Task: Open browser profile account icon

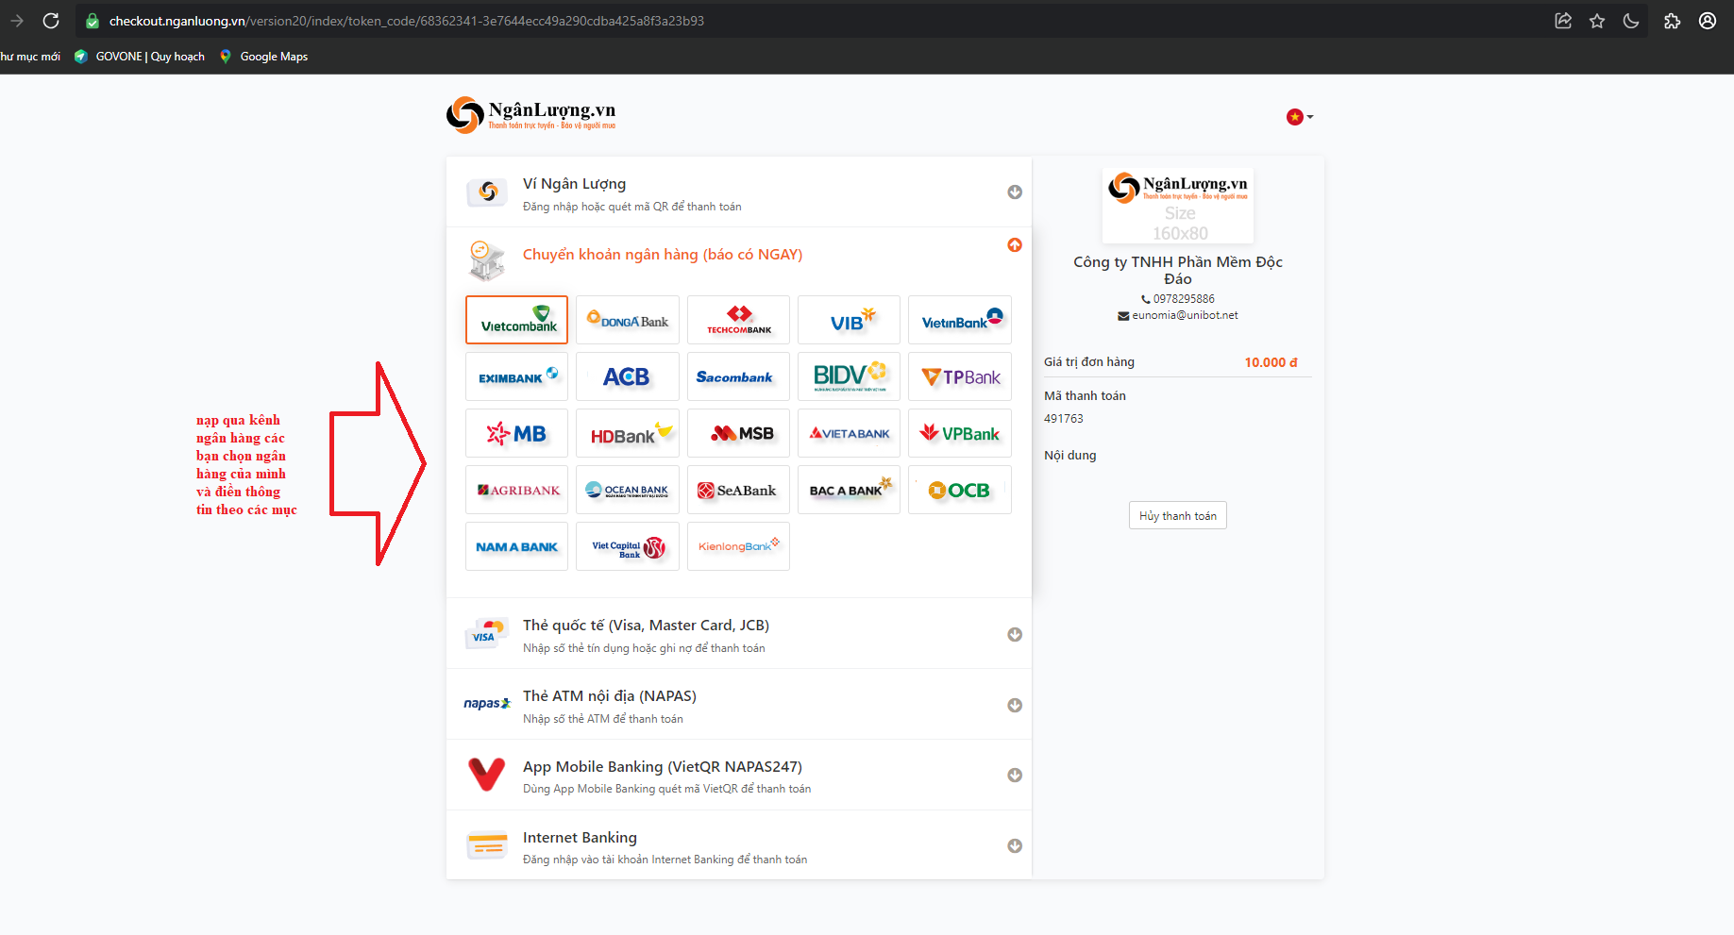Action: (x=1708, y=21)
